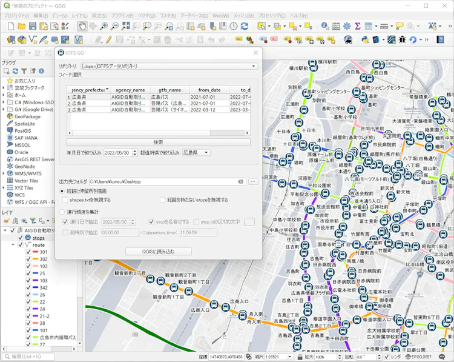Enable the shapes.txtを無視する checkbox
Screen dimensions: 454x362
tap(65, 200)
